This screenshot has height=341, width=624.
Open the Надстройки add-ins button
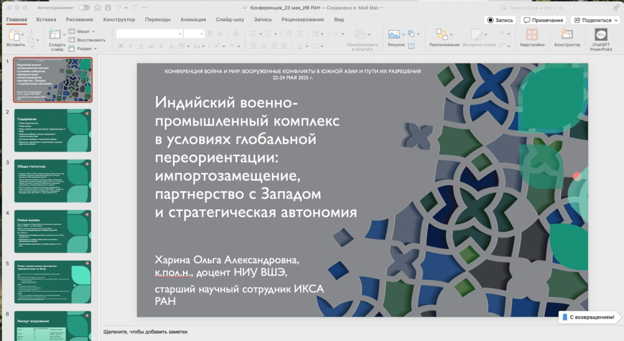pyautogui.click(x=532, y=38)
